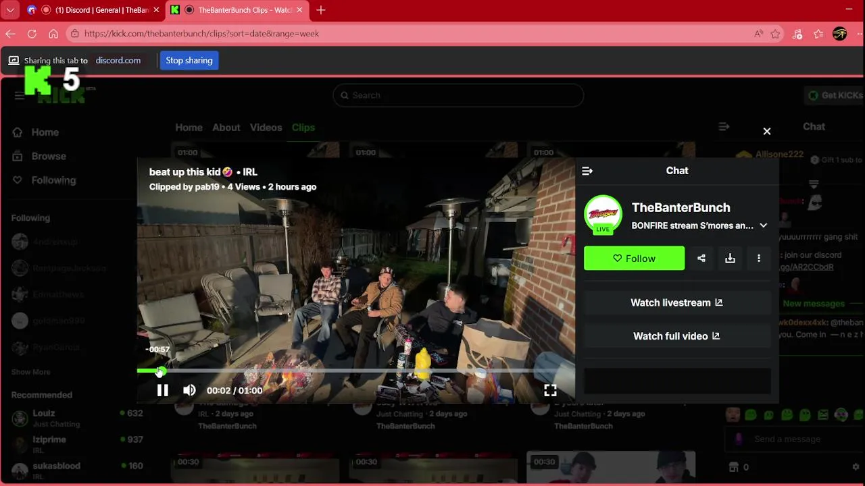
Task: Open a new browser tab
Action: (321, 10)
